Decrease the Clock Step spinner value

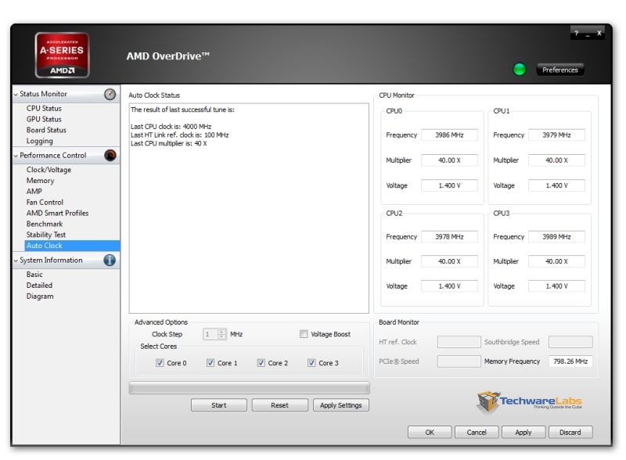[222, 336]
